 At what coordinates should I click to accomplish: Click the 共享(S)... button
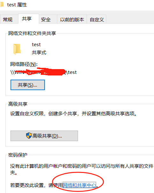click(x=28, y=85)
